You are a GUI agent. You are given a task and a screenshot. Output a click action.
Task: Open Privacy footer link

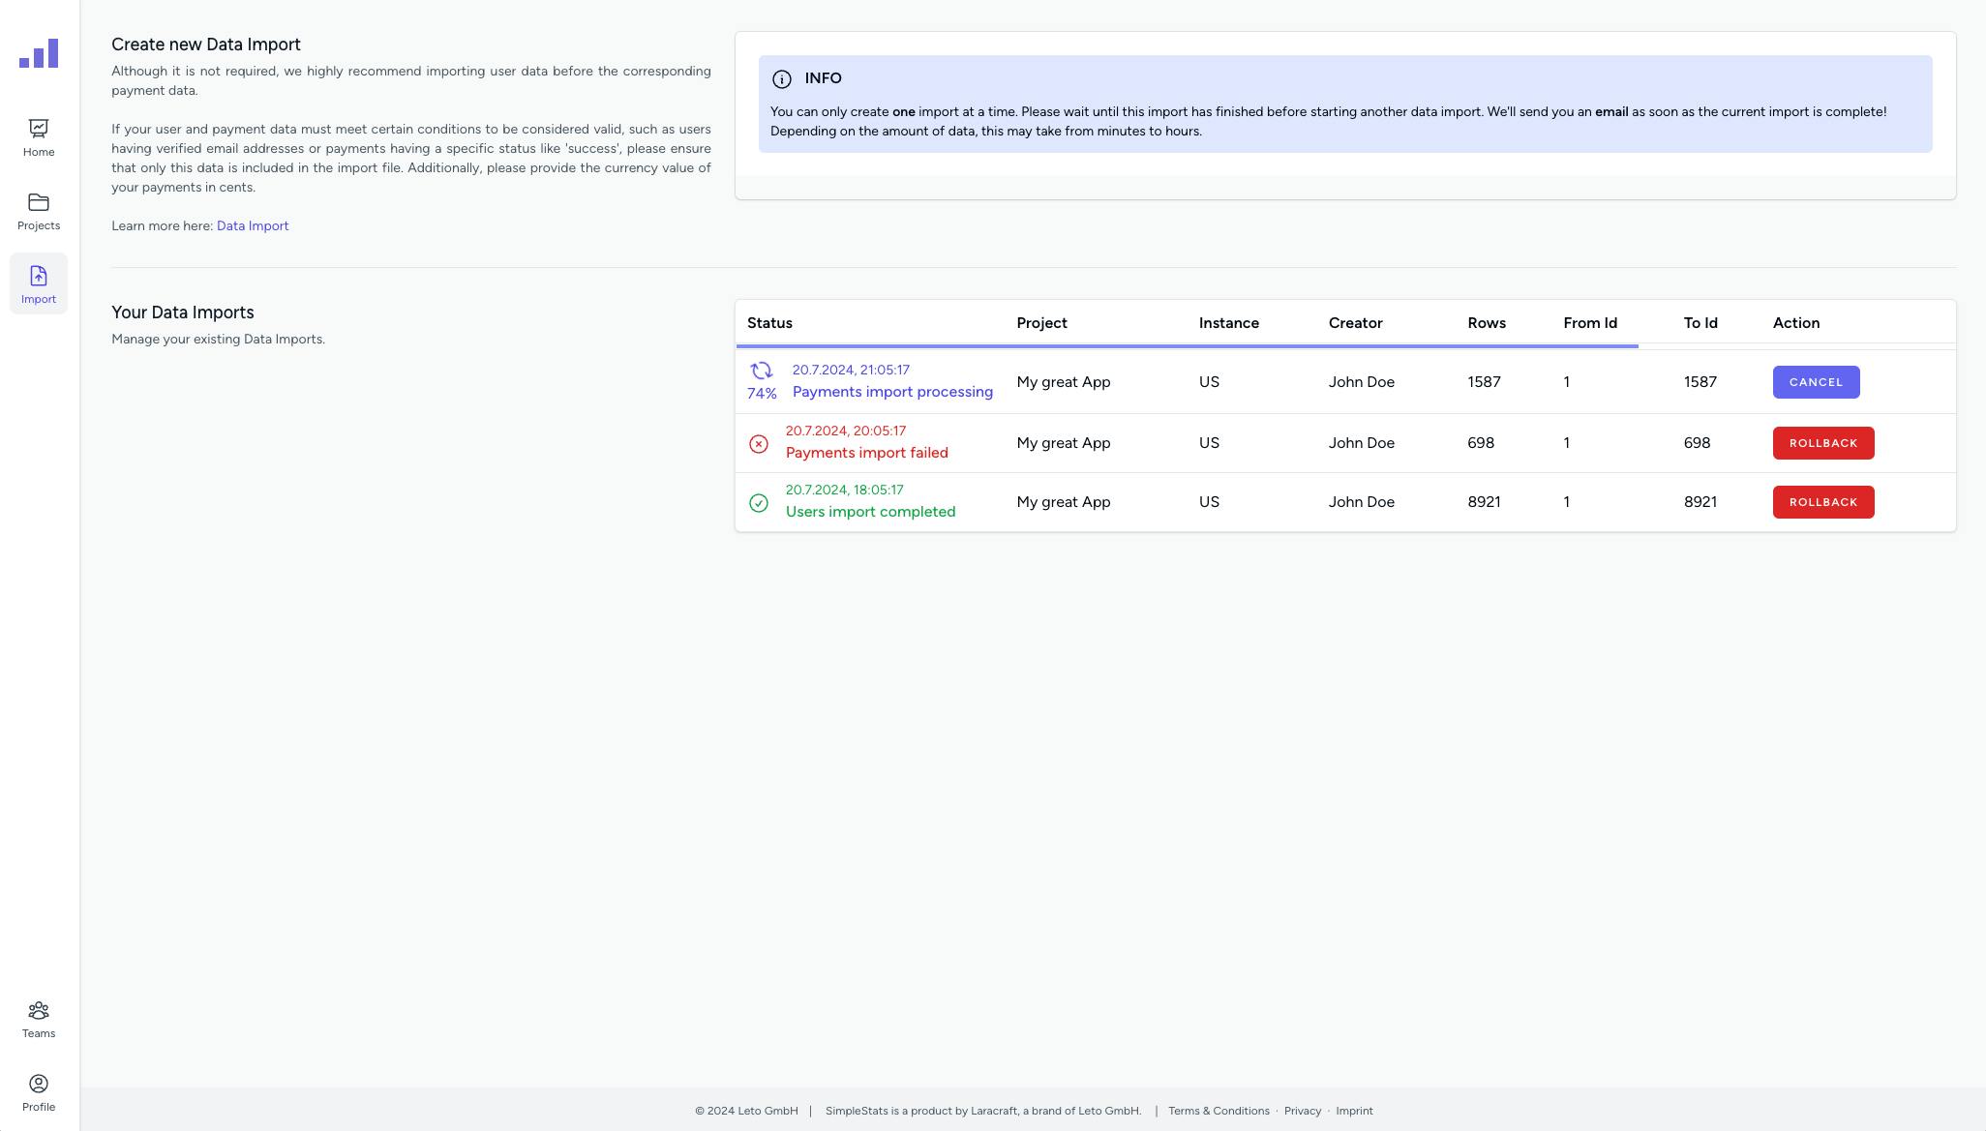coord(1303,1111)
